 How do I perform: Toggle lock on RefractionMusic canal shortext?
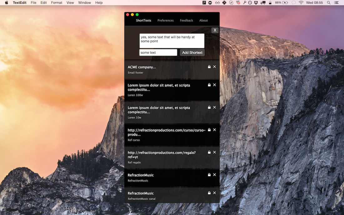point(209,193)
